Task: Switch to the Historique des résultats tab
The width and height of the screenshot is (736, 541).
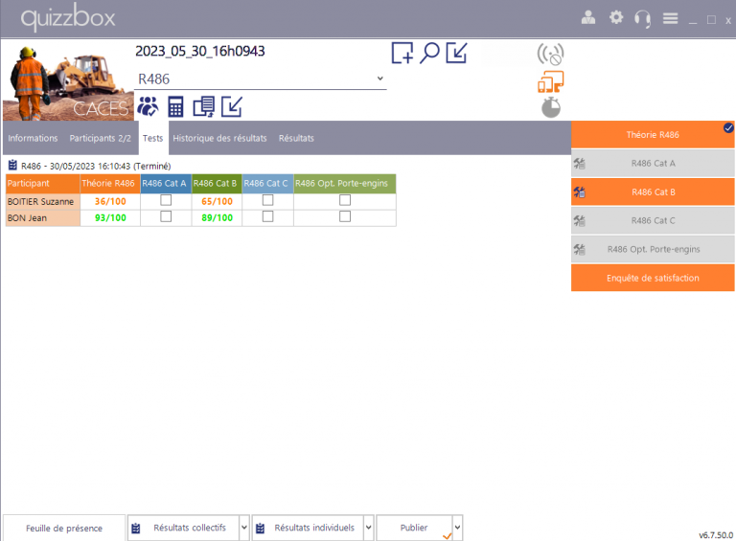Action: pos(219,138)
